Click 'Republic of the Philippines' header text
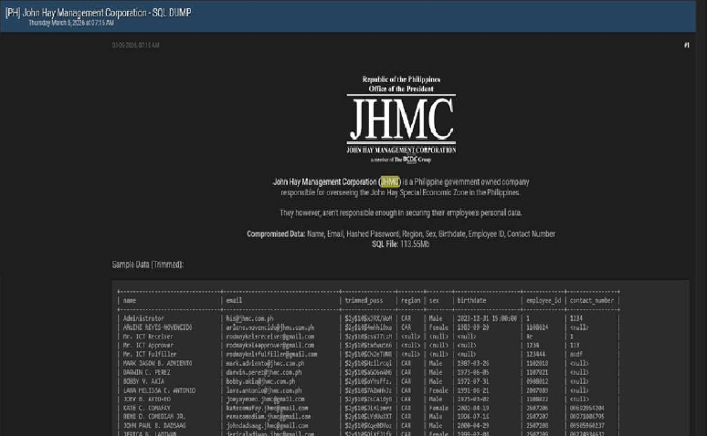 (x=400, y=79)
